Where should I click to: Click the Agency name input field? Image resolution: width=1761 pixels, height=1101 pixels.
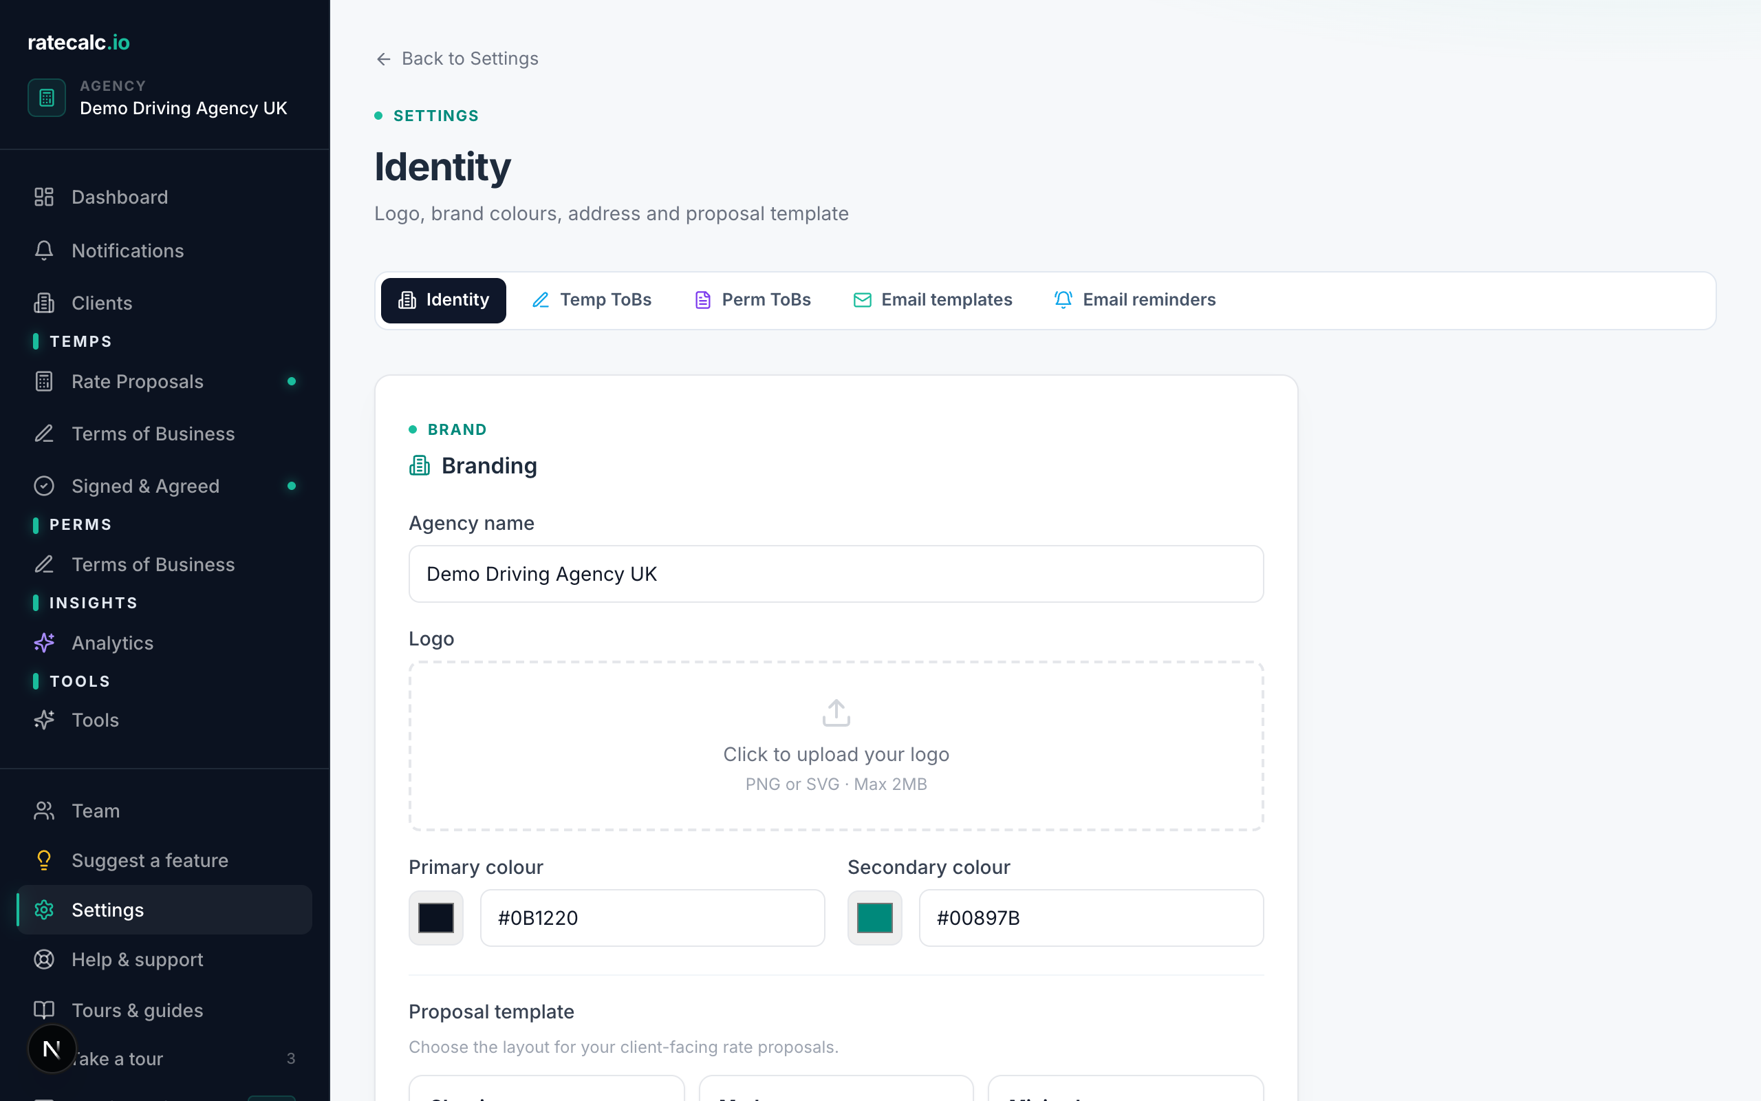(836, 574)
